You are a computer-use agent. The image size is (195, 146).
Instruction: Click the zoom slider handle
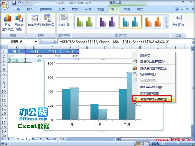pyautogui.click(x=178, y=144)
